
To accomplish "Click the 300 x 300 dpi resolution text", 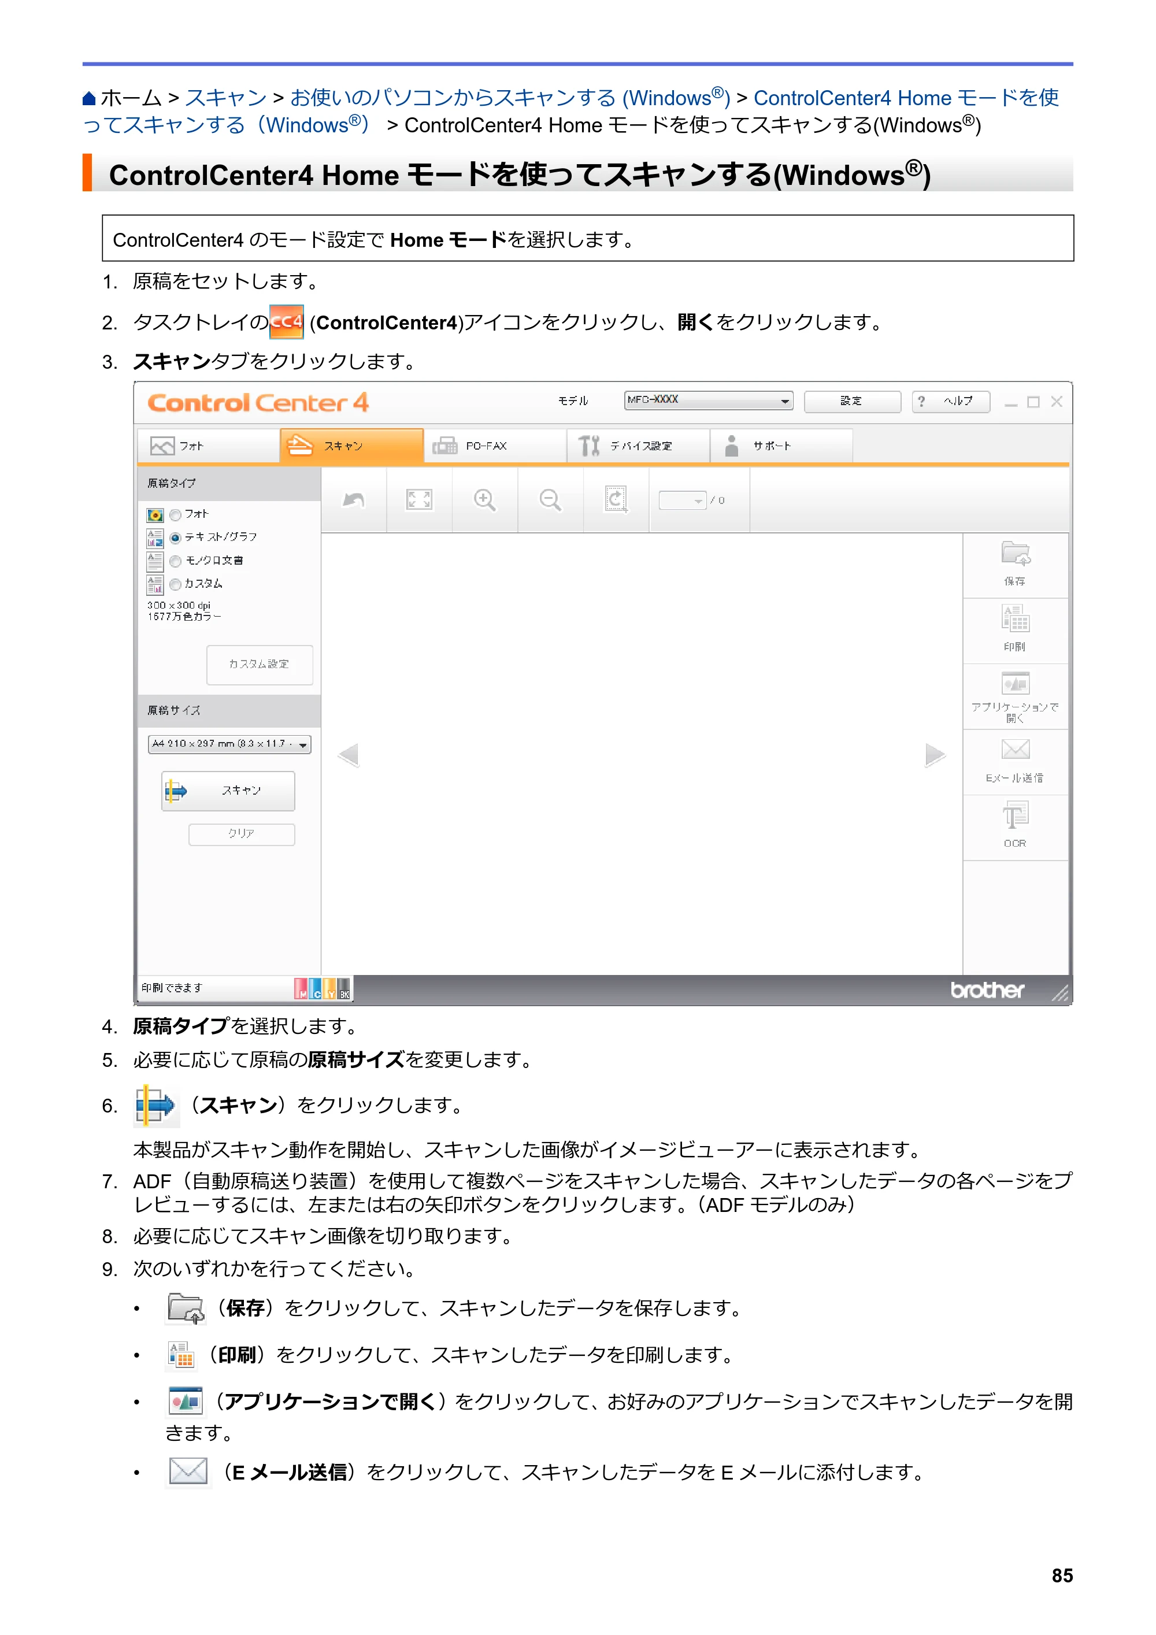I will point(179,606).
